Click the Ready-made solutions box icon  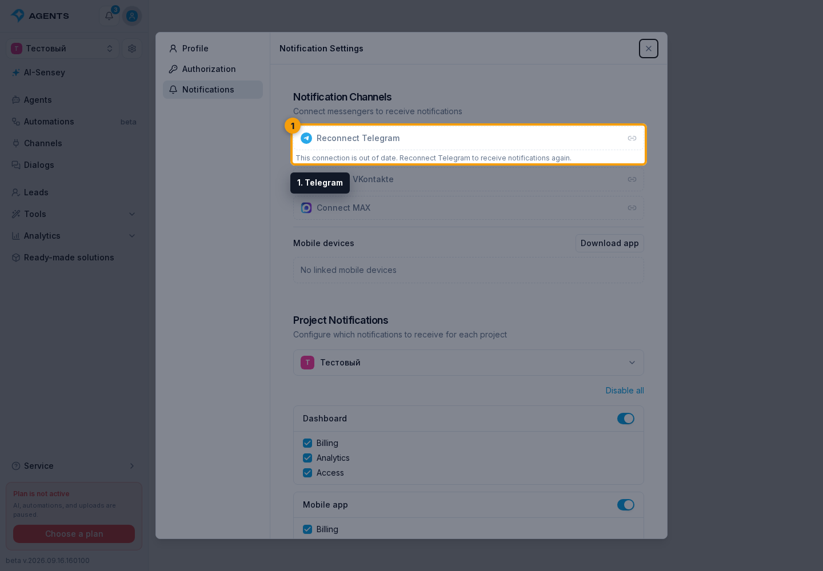tap(16, 258)
